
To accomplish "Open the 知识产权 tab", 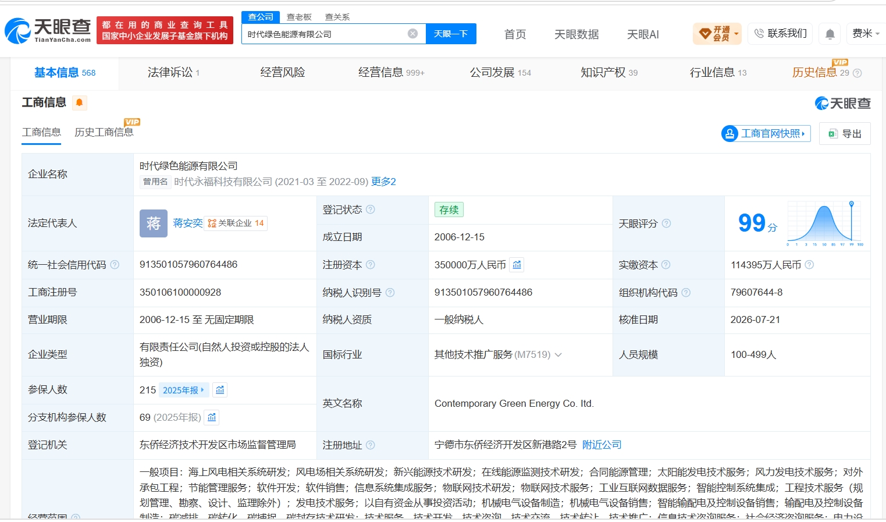I will click(x=609, y=73).
